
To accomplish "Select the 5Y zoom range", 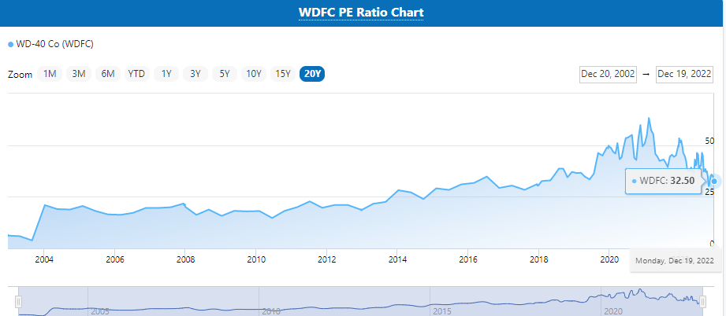I will click(225, 74).
